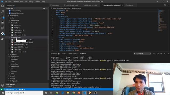Open the Docker view icon

click(x=2, y=39)
